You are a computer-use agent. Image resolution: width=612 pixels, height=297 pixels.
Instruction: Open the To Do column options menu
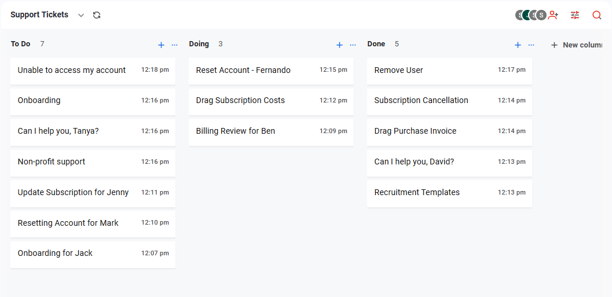click(175, 45)
